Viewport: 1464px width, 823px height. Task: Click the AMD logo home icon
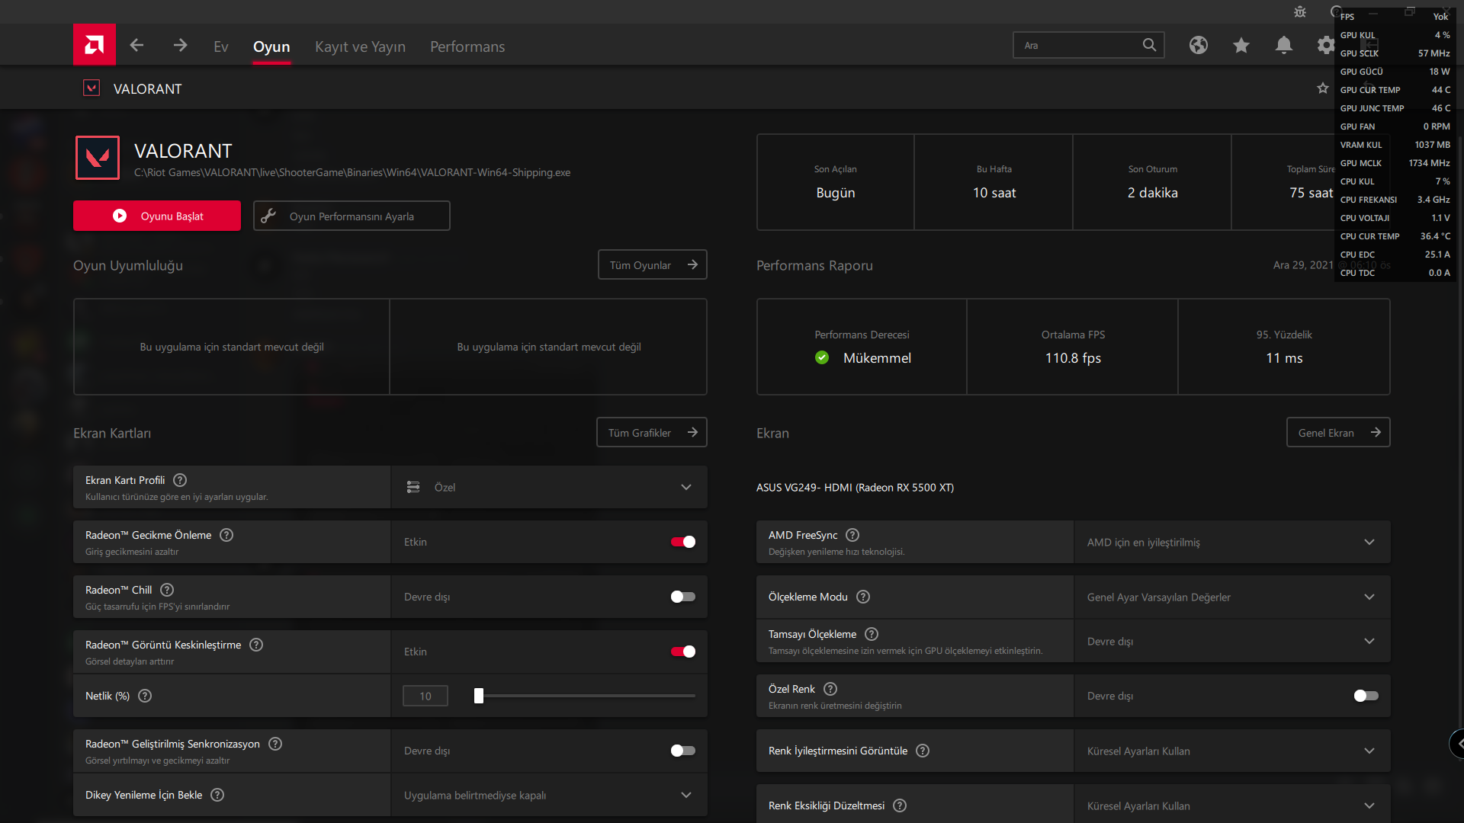pyautogui.click(x=95, y=45)
